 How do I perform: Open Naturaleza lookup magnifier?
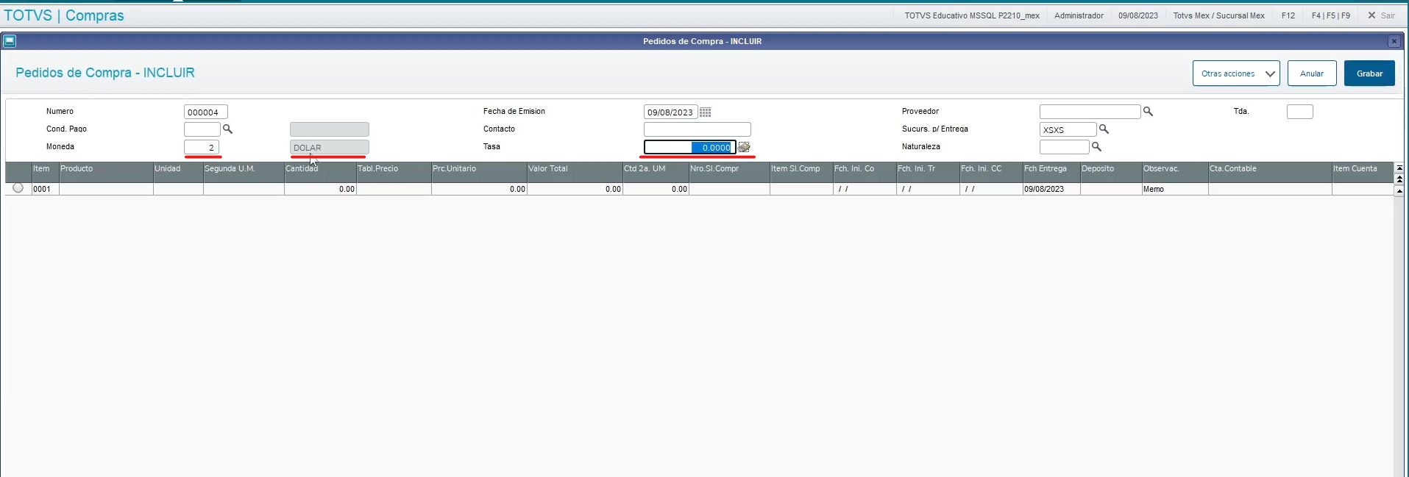point(1096,147)
